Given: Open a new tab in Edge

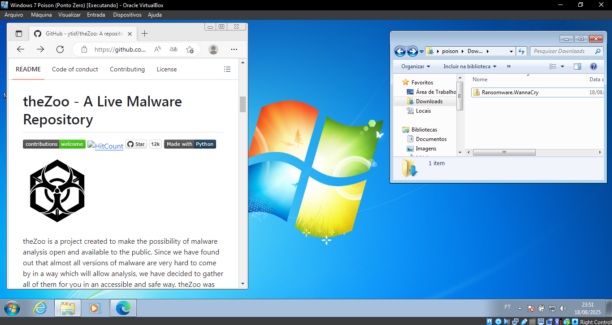Looking at the screenshot, I should tap(144, 34).
